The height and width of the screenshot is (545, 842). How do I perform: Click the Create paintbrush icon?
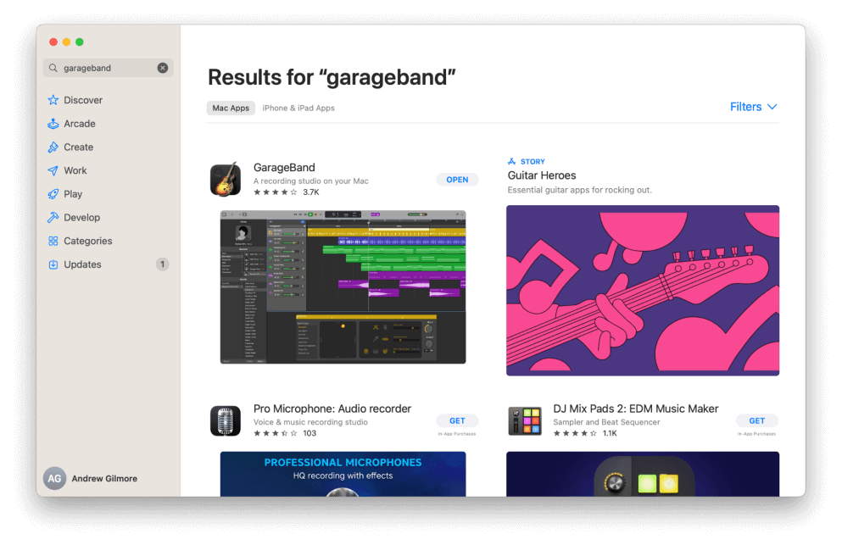(53, 147)
